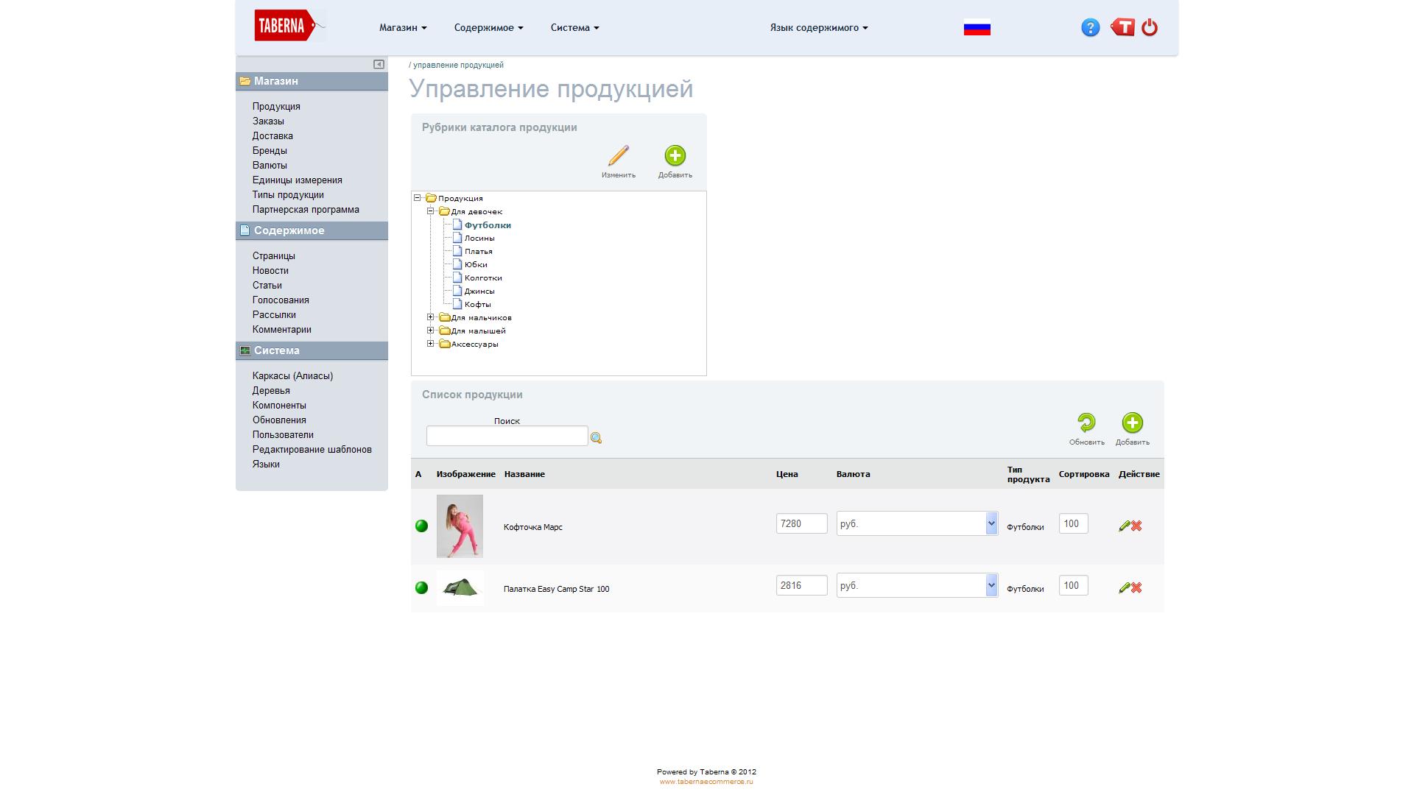Expand the Для мальчиков tree folder
Viewport: 1414px width, 795px height.
431,318
